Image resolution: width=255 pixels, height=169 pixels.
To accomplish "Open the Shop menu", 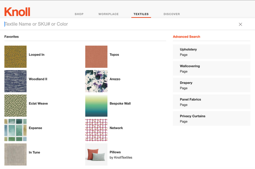I will (79, 14).
